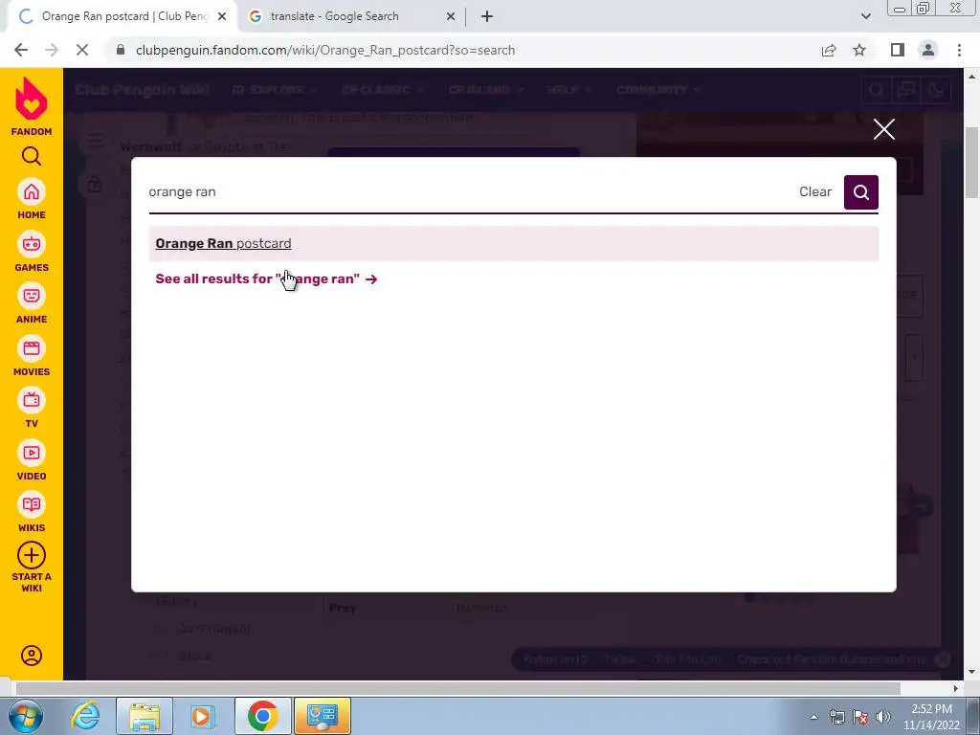Image resolution: width=980 pixels, height=735 pixels.
Task: Launch Internet Explorer from taskbar
Action: tap(85, 716)
